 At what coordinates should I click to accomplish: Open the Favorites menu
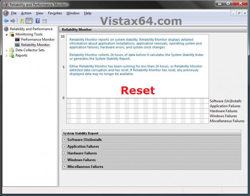click(x=55, y=13)
